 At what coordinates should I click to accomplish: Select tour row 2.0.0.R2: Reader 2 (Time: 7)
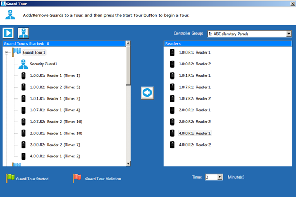click(x=55, y=145)
